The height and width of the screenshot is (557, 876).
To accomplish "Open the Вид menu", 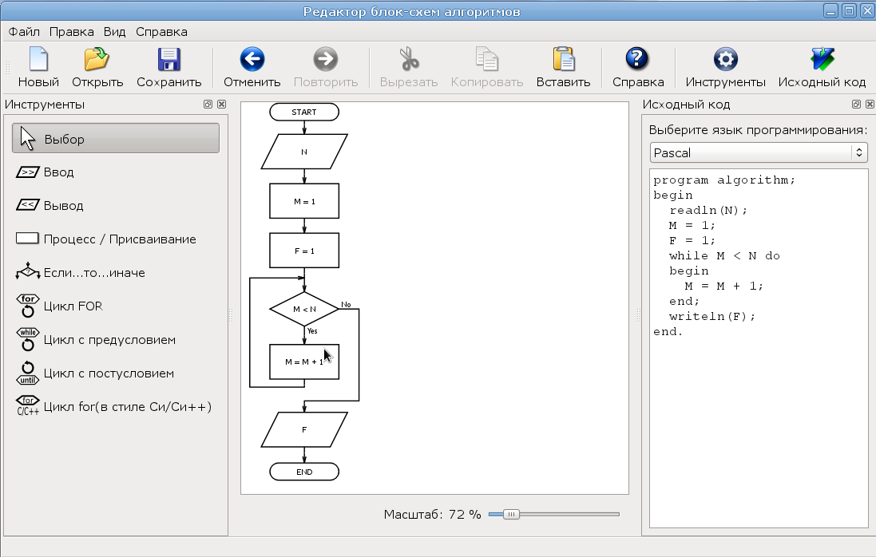I will point(114,32).
